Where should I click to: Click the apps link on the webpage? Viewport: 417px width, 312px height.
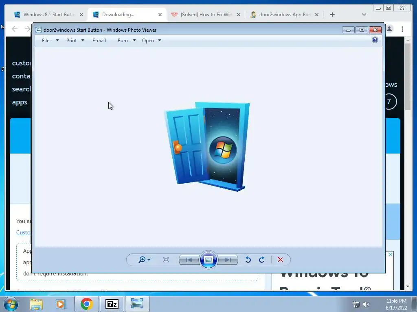(x=20, y=102)
